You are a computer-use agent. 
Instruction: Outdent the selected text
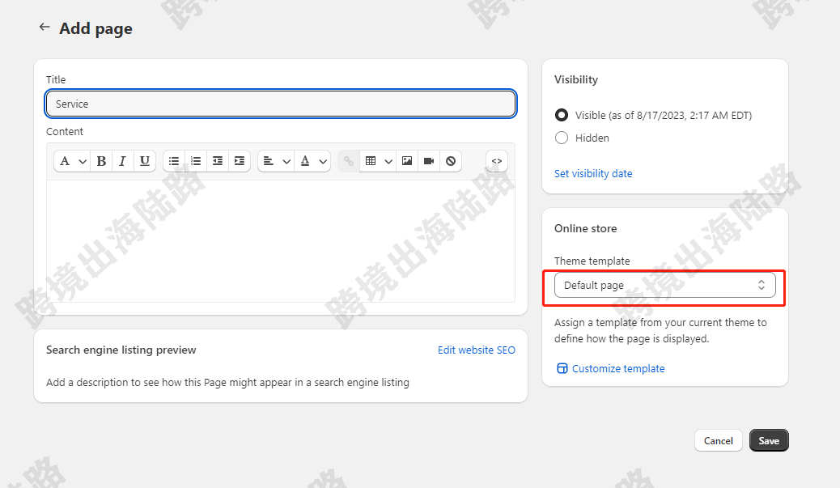click(x=218, y=161)
